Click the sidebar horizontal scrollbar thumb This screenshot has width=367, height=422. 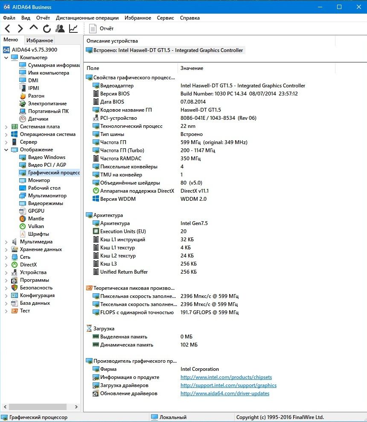38,407
